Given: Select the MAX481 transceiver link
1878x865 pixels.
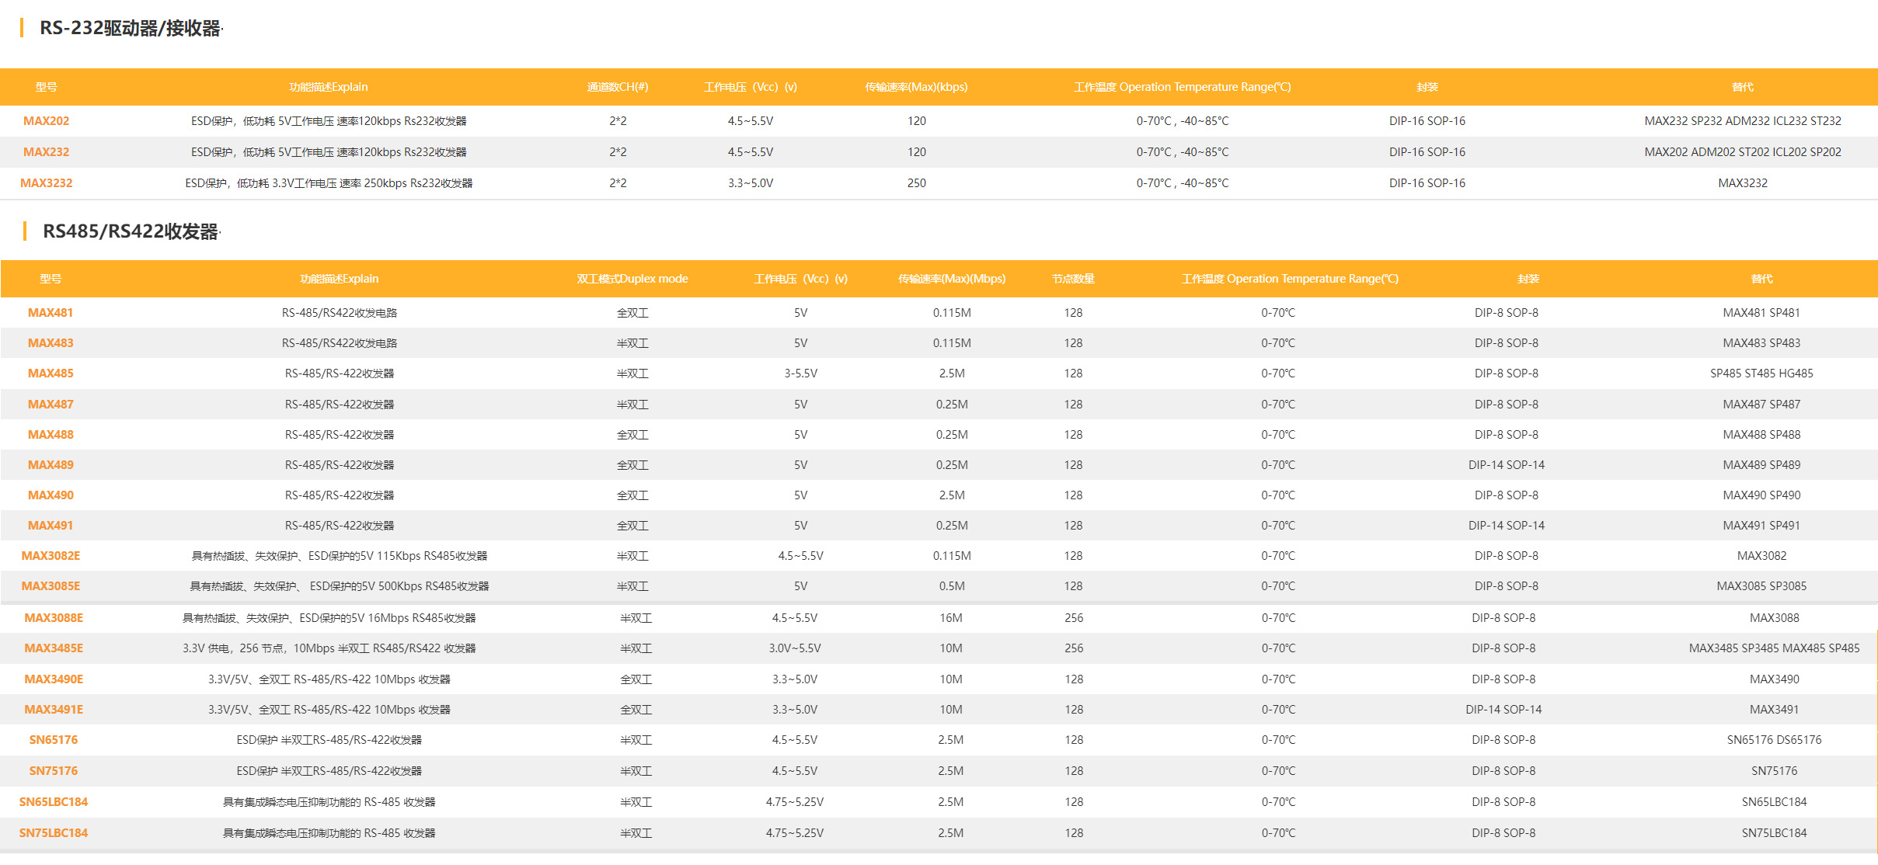Looking at the screenshot, I should coord(51,313).
